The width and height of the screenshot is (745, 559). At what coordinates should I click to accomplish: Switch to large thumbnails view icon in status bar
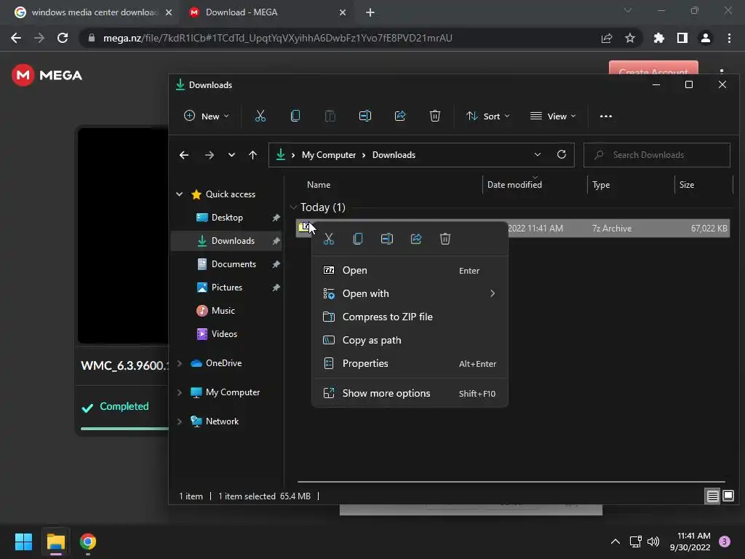coord(728,496)
